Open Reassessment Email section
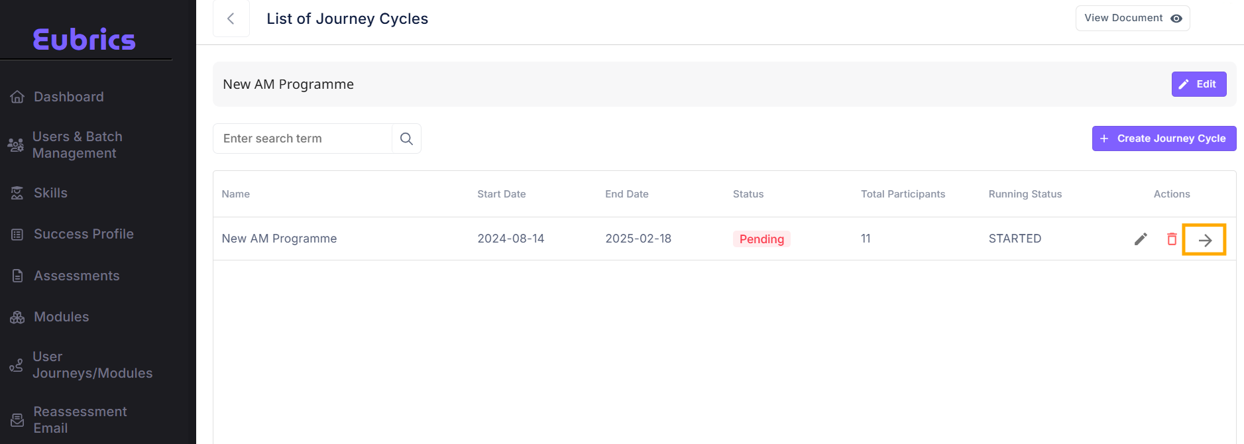 (x=80, y=419)
